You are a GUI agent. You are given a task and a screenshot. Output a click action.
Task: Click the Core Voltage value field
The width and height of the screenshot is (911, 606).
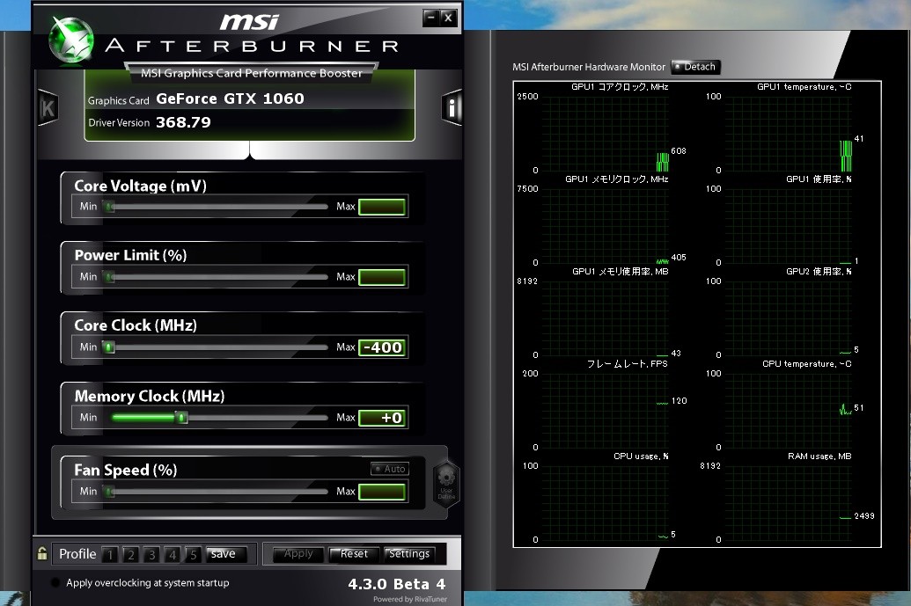(x=382, y=207)
